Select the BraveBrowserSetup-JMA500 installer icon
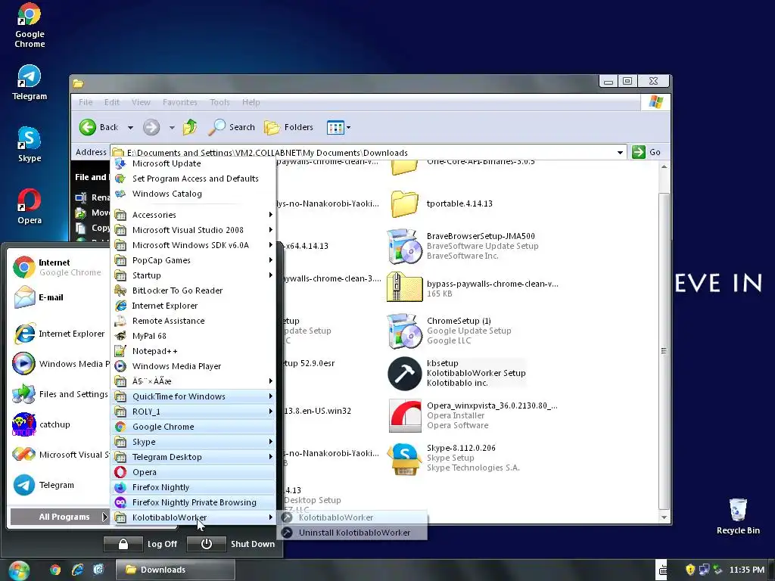775x581 pixels. pyautogui.click(x=404, y=246)
